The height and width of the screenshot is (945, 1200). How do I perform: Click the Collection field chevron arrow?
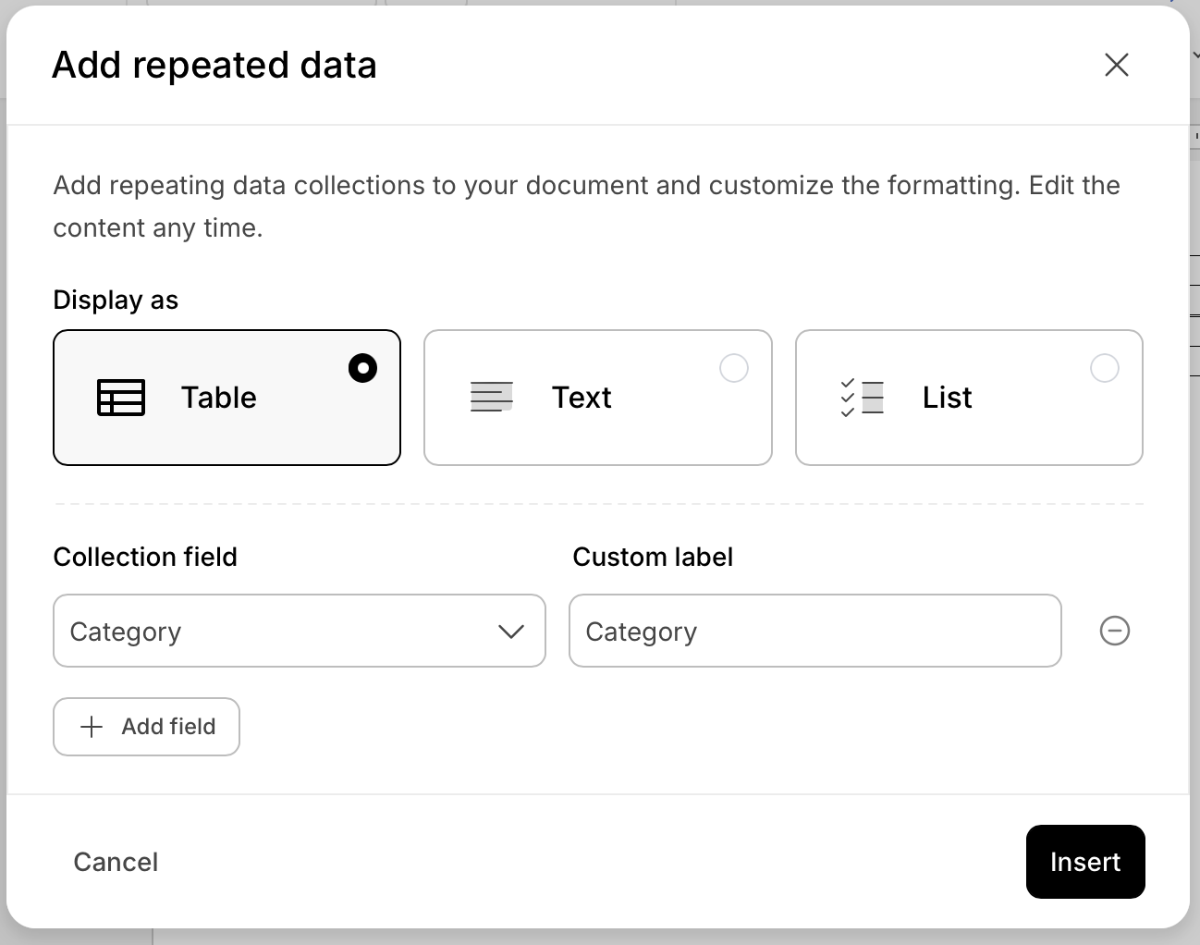click(x=510, y=632)
